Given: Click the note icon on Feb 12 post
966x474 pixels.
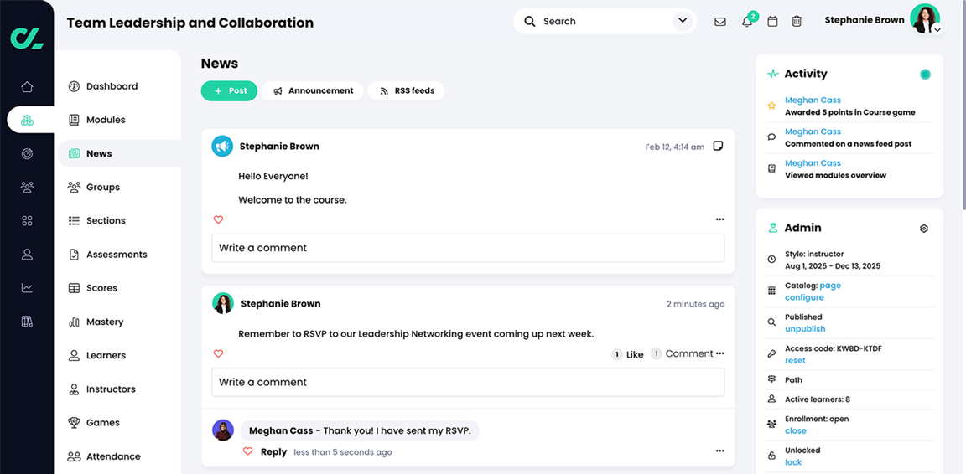Looking at the screenshot, I should coord(718,146).
